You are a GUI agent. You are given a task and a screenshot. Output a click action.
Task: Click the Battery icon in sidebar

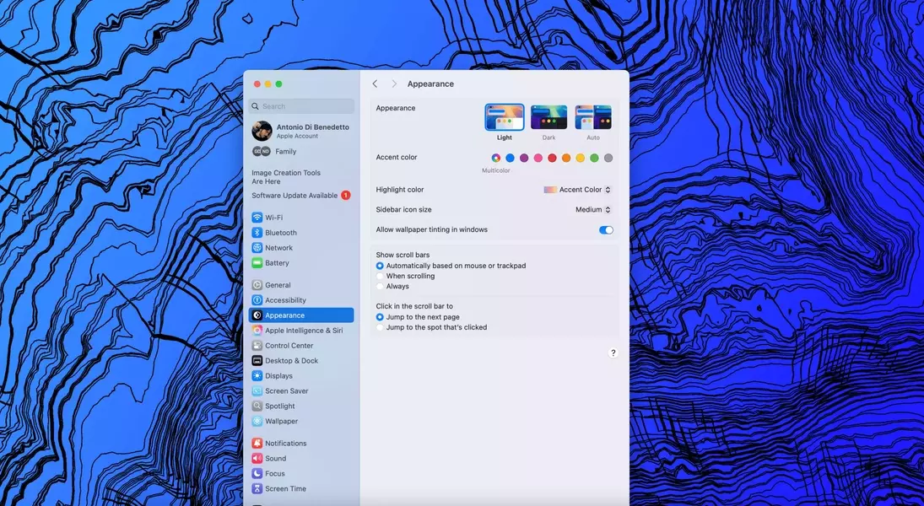click(x=257, y=263)
